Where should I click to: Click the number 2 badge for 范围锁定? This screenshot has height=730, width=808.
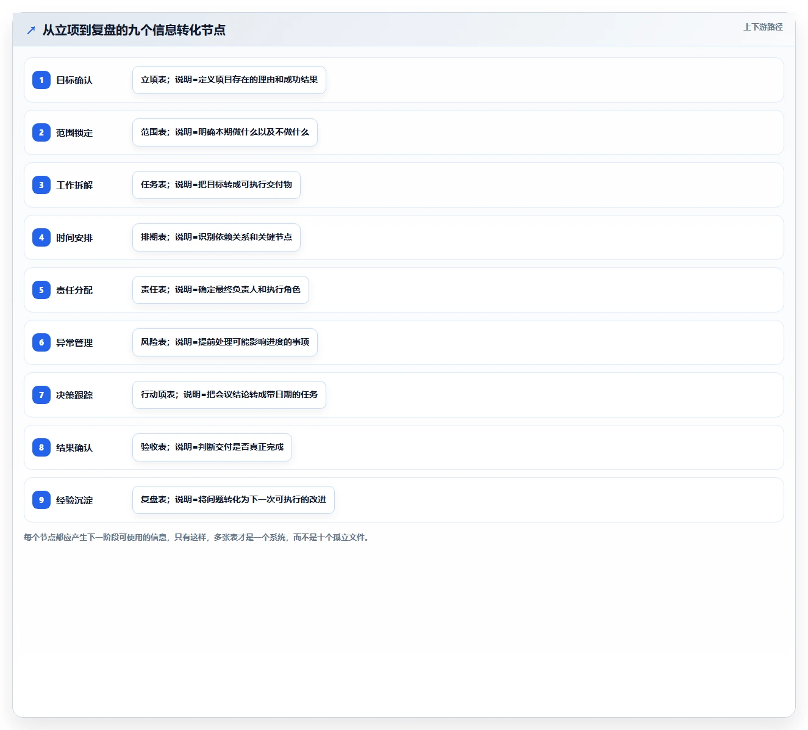[41, 132]
